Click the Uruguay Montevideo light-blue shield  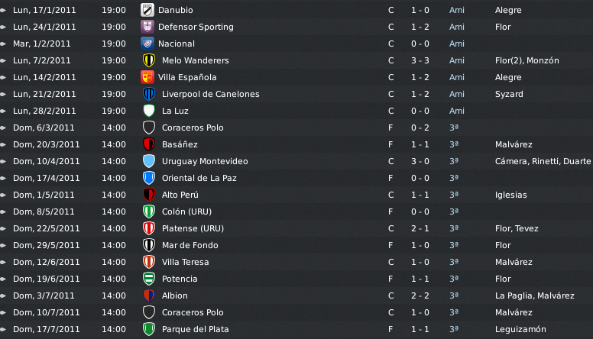149,161
